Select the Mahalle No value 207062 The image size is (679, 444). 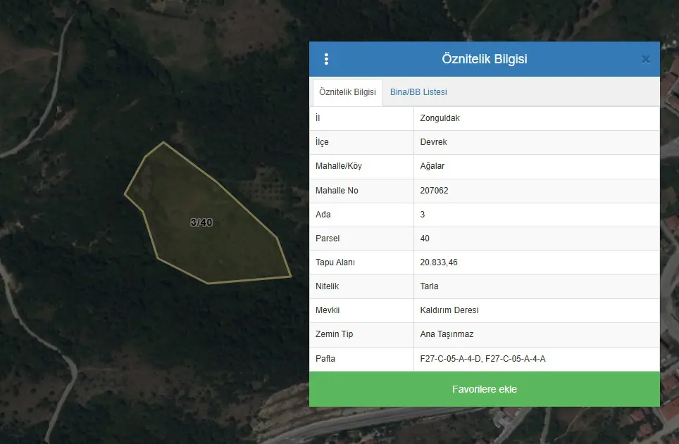[434, 191]
